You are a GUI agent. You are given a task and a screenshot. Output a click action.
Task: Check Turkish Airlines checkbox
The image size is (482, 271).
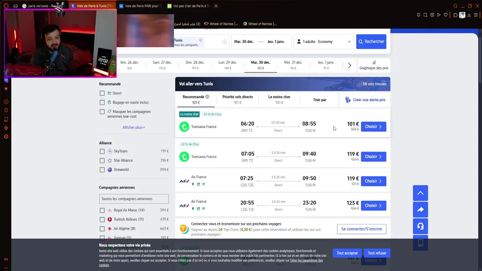[x=102, y=219]
